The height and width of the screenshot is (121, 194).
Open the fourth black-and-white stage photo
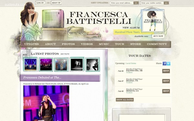tap(77, 64)
